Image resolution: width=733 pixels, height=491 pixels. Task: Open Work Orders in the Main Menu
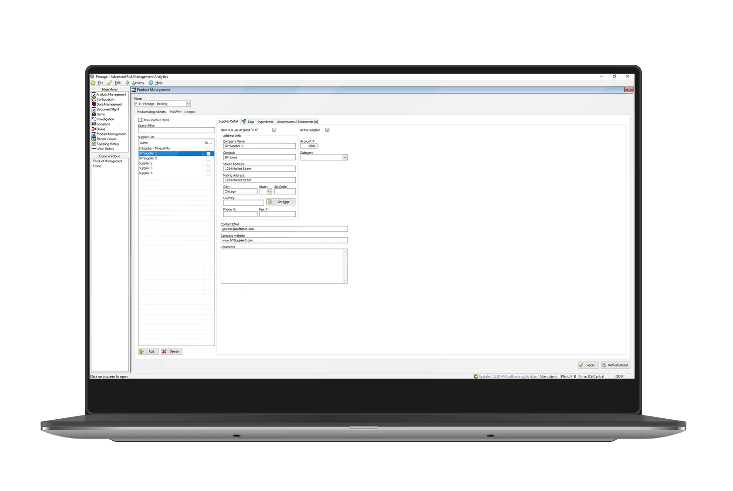pyautogui.click(x=103, y=149)
